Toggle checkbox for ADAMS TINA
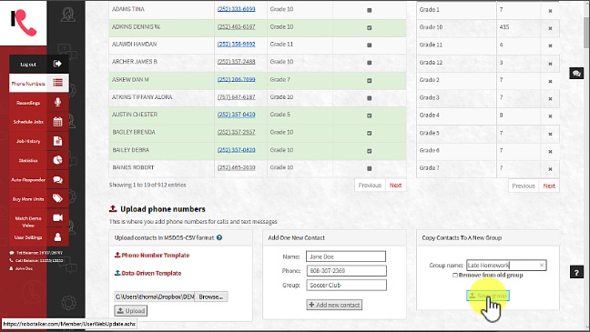Screen dimensions: 590x332 pyautogui.click(x=369, y=10)
